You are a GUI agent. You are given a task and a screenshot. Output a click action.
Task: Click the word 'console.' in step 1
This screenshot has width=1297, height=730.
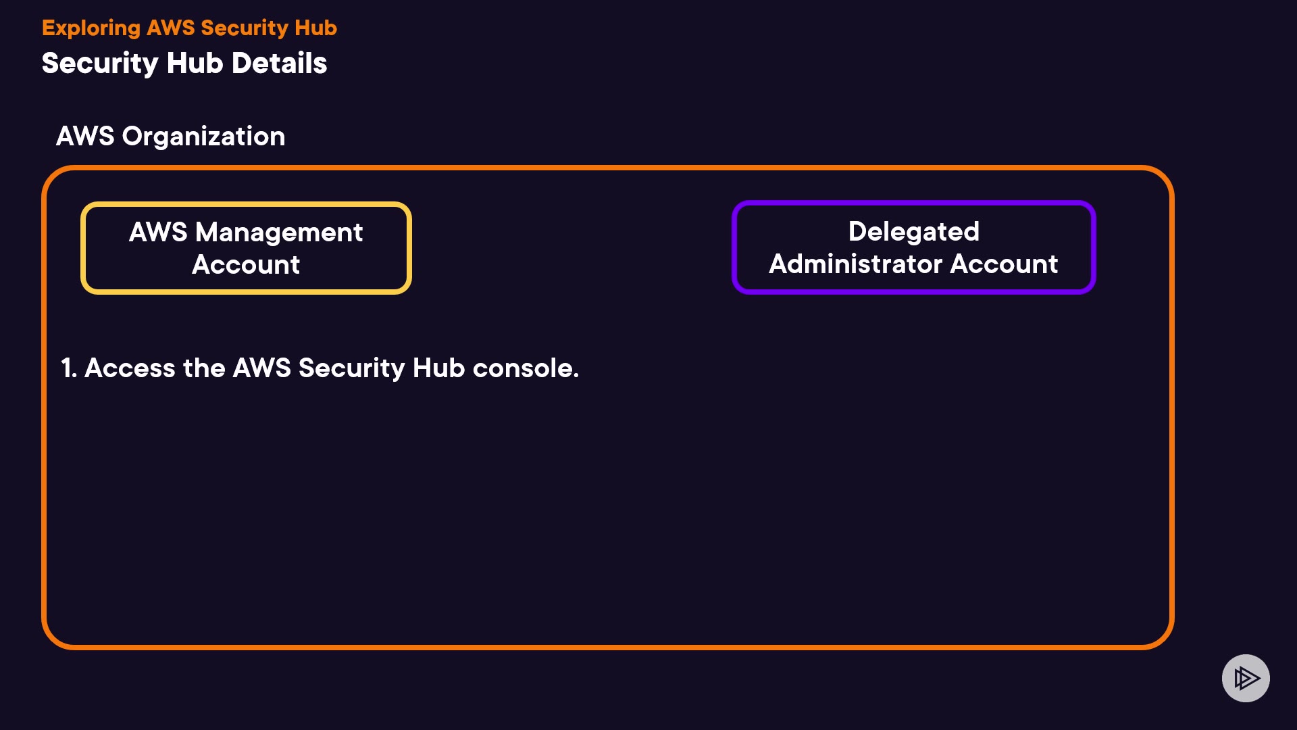[x=526, y=368]
